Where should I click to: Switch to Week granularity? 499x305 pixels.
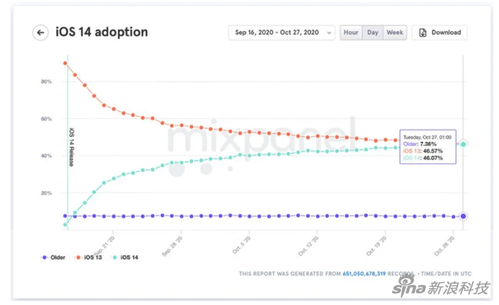395,32
